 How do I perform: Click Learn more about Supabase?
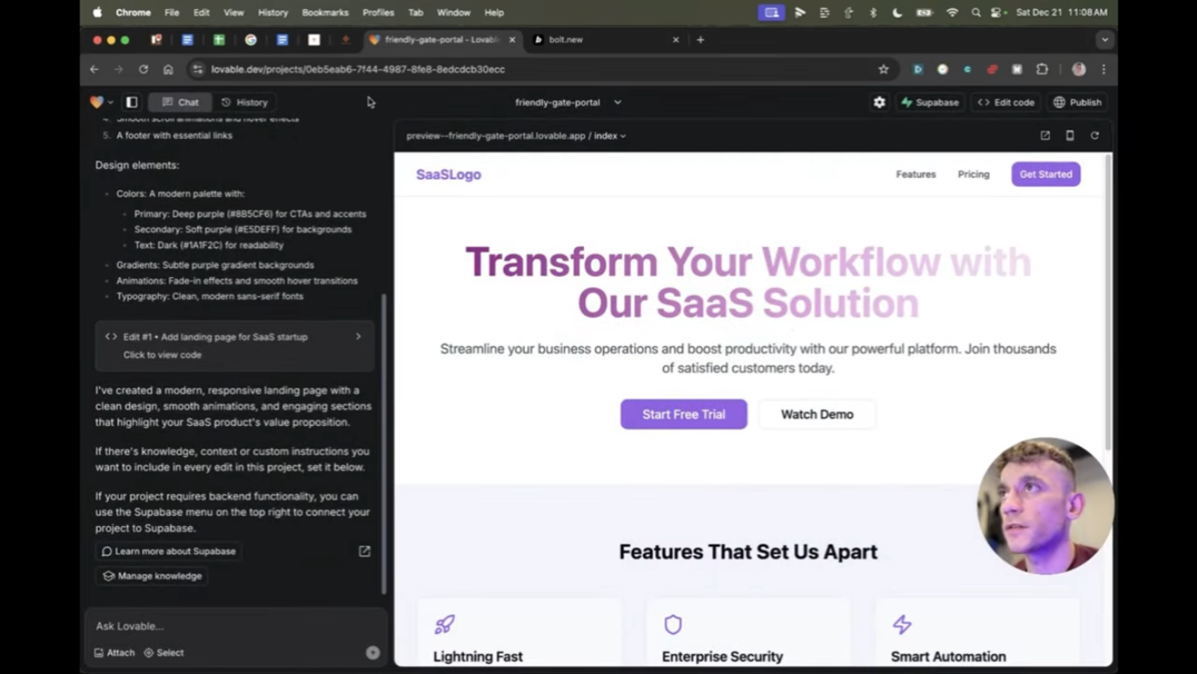tap(168, 552)
